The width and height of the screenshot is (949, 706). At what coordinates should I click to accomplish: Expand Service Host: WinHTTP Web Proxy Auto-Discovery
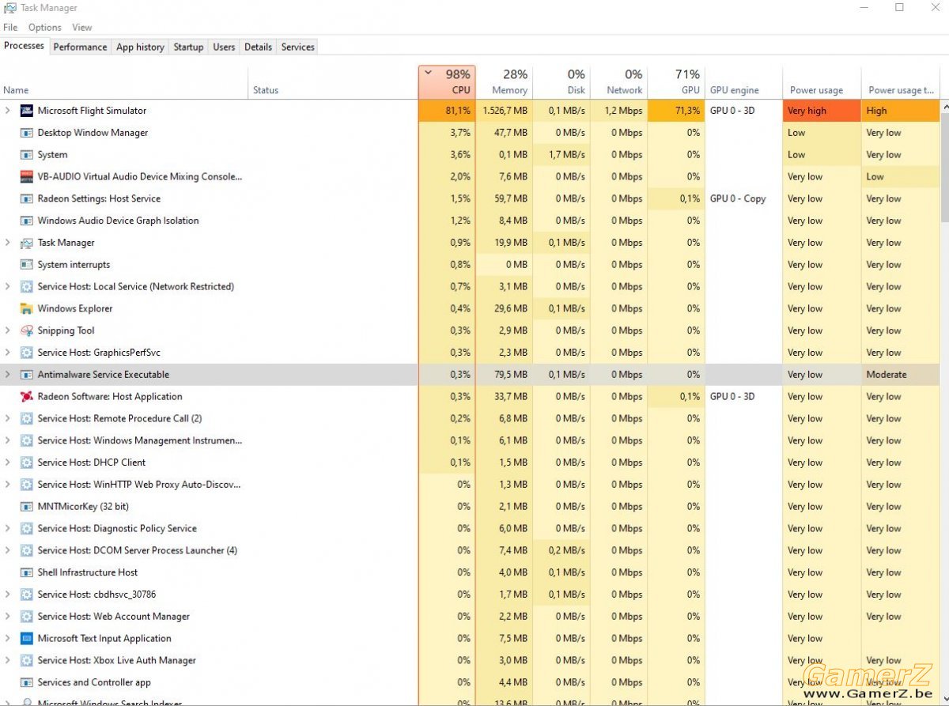pyautogui.click(x=7, y=485)
